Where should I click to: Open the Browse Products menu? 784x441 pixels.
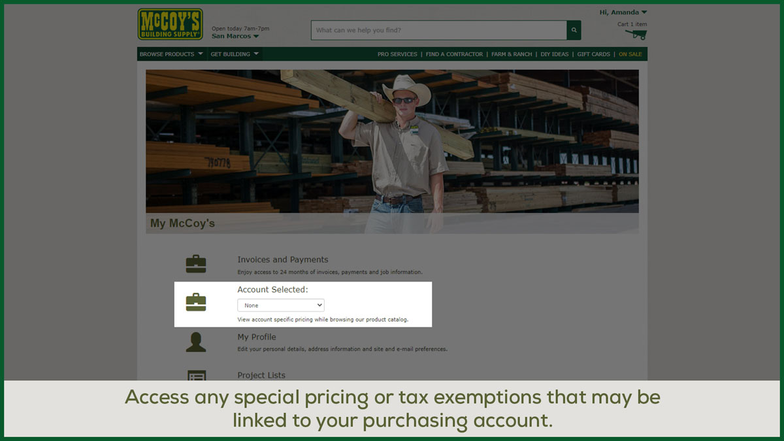171,54
